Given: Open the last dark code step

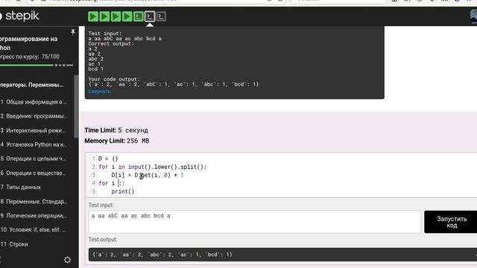Looking at the screenshot, I should point(161,16).
